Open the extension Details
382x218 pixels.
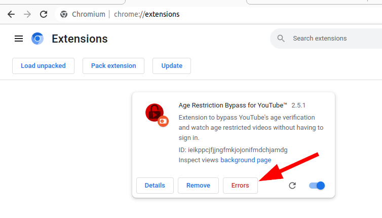[x=155, y=186]
